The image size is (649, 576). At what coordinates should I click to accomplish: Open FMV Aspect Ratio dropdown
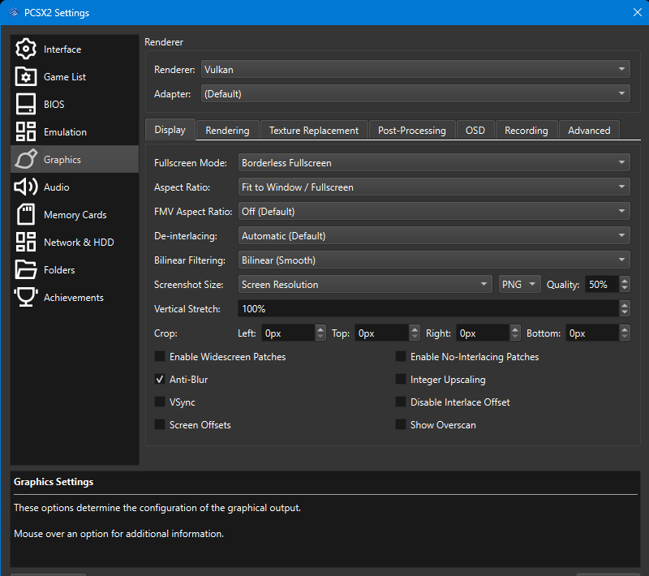click(x=434, y=212)
